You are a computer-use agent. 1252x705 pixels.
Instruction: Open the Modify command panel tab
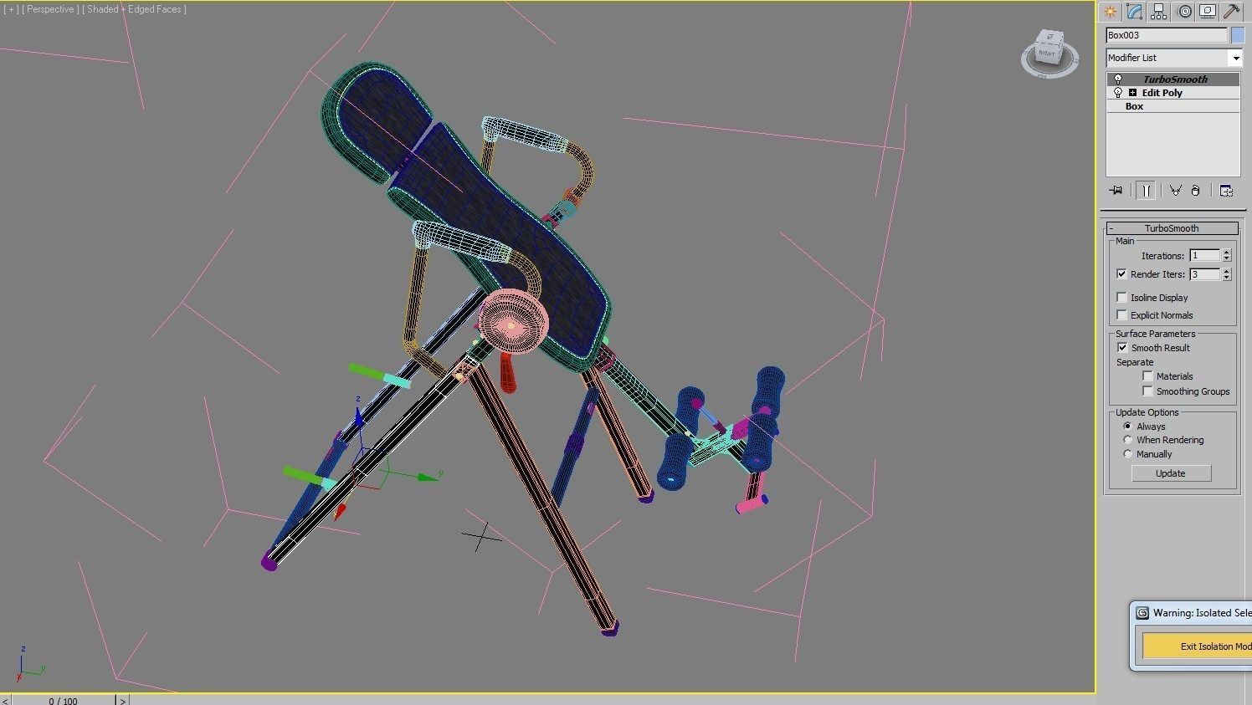coord(1134,12)
